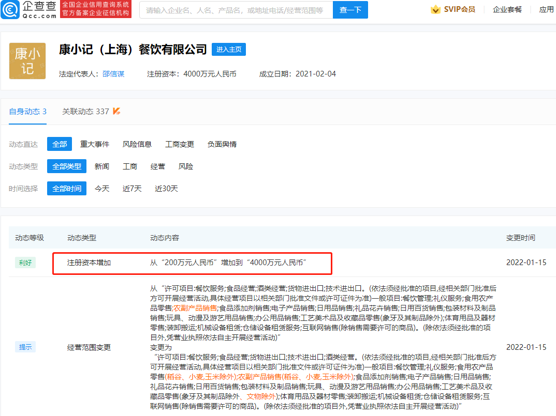Viewport: 556px width, 416px height.
Task: Filter 动态直达 by 重大事件
Action: pos(94,144)
